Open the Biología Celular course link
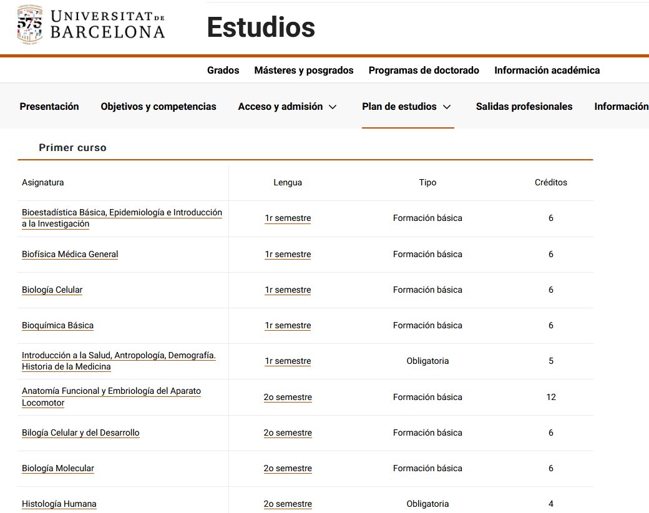Viewport: 649px width, 513px height. point(52,290)
